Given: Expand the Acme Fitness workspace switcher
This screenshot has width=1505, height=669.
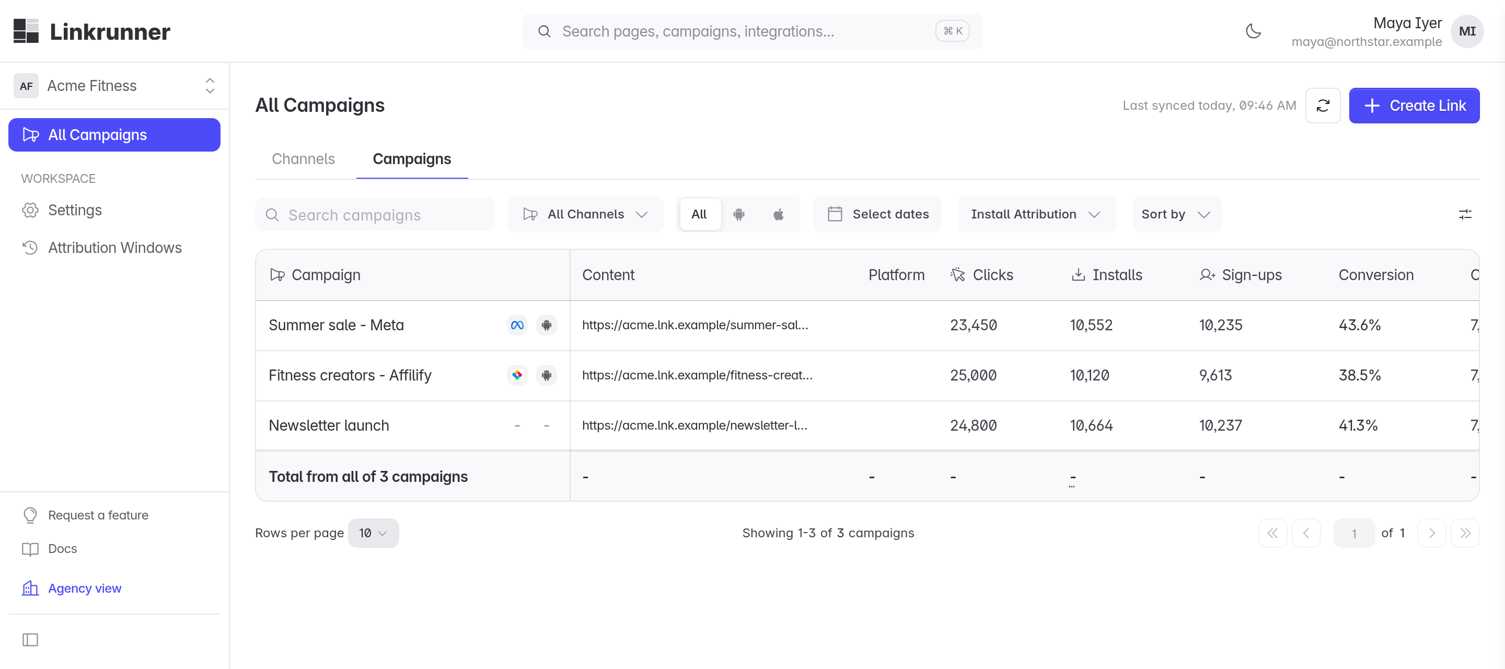Looking at the screenshot, I should pyautogui.click(x=114, y=86).
